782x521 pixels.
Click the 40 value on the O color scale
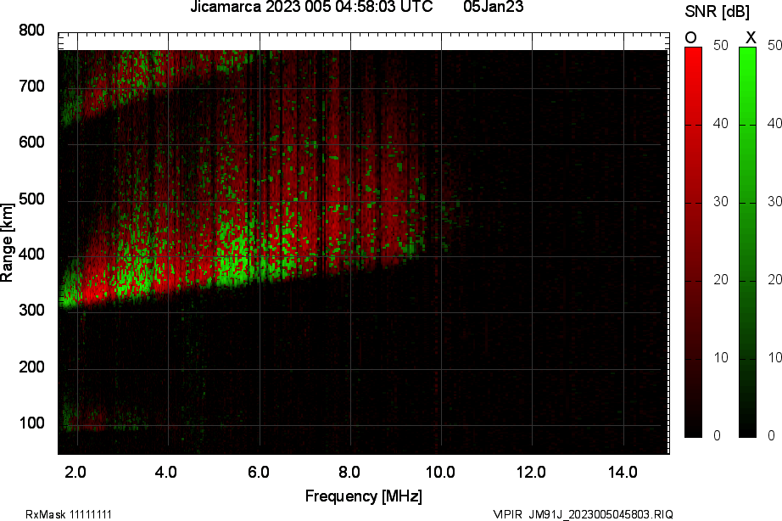[721, 123]
